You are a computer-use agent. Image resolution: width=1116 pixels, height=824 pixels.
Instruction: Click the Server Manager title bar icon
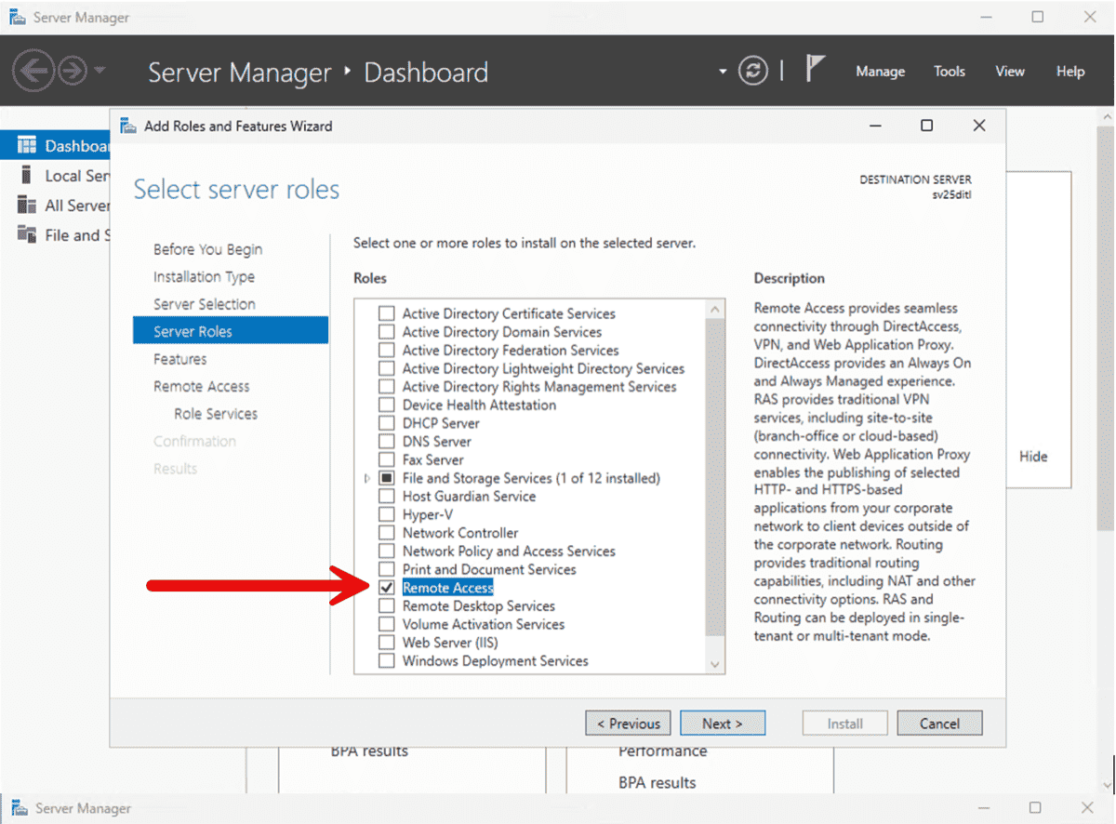(17, 18)
